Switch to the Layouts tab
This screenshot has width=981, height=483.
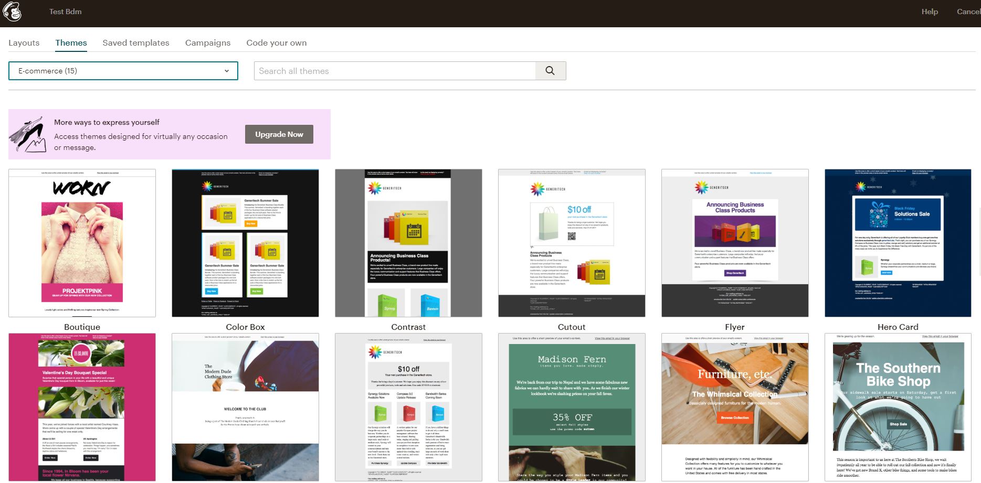(x=24, y=43)
